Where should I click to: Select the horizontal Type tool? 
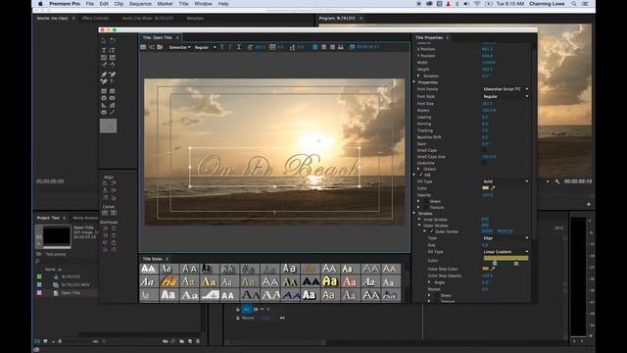104,50
